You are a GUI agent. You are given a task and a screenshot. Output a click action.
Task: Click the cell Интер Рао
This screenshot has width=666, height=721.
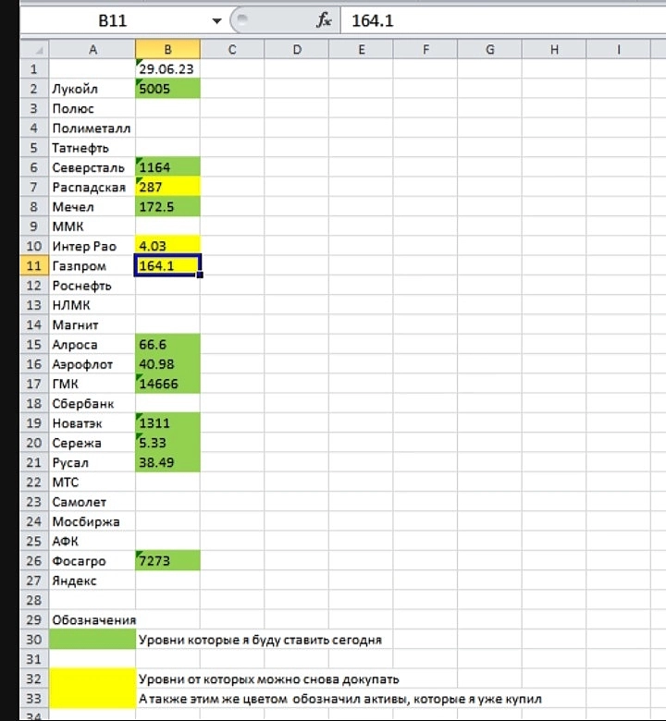(92, 246)
